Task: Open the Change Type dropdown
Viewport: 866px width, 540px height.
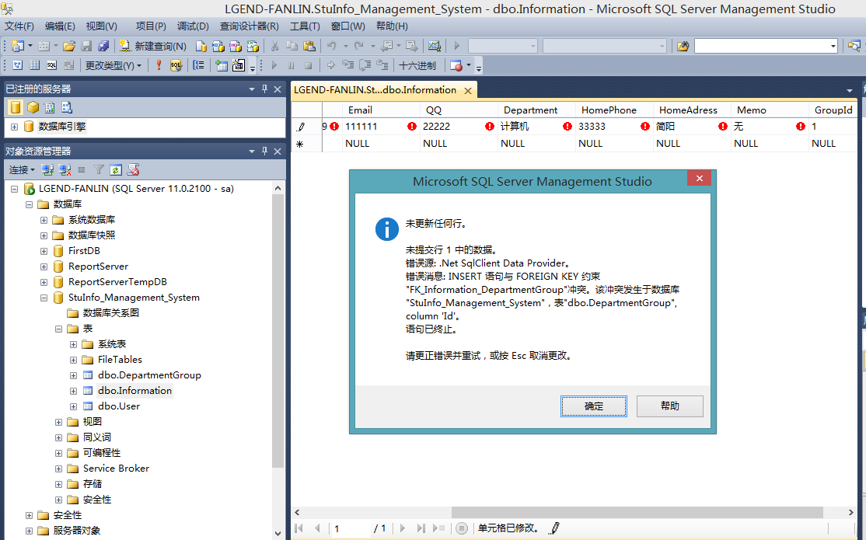Action: pos(113,65)
